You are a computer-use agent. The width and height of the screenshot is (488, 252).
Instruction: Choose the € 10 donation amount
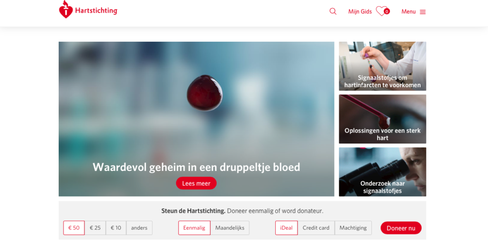point(116,228)
